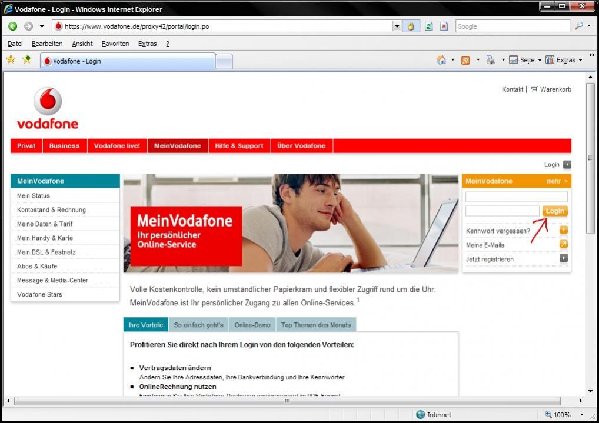This screenshot has width=599, height=423.
Task: Click the Kennwort vergessen? arrow icon
Action: tap(564, 230)
